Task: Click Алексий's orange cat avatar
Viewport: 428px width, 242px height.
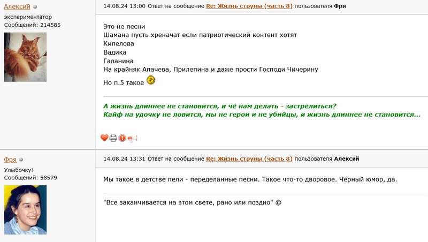Action: coord(25,57)
